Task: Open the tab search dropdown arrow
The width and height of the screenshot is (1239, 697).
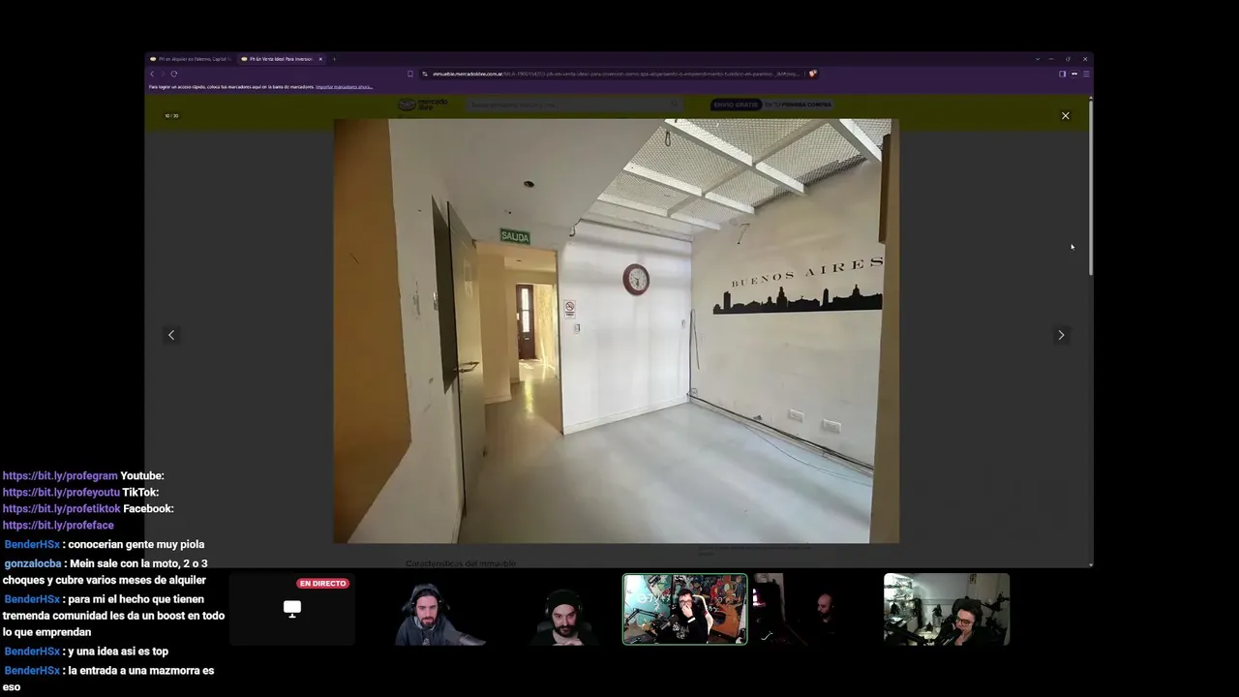Action: [x=1038, y=59]
